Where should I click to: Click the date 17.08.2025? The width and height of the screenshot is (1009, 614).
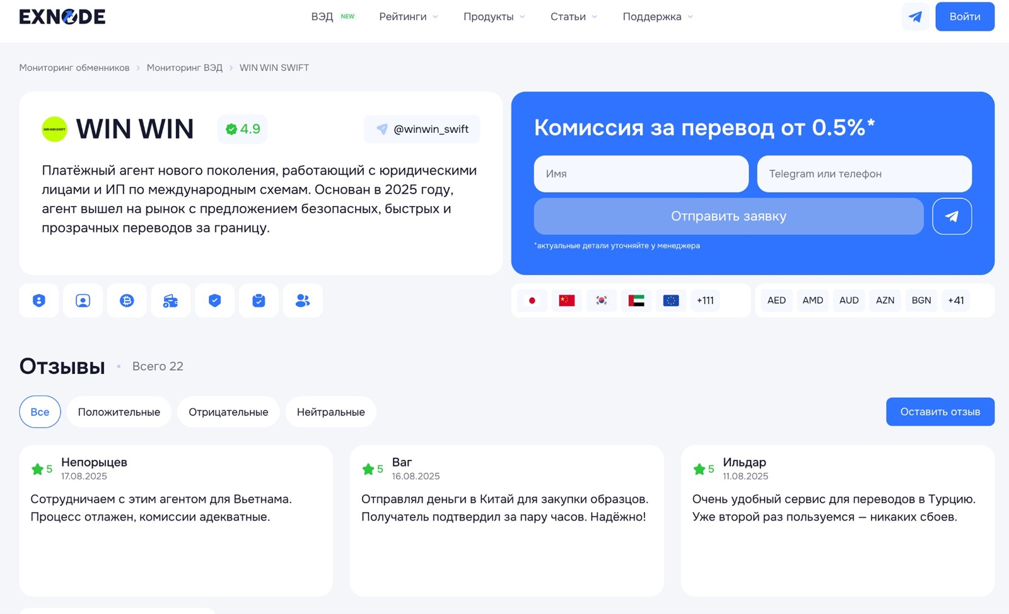(x=84, y=476)
